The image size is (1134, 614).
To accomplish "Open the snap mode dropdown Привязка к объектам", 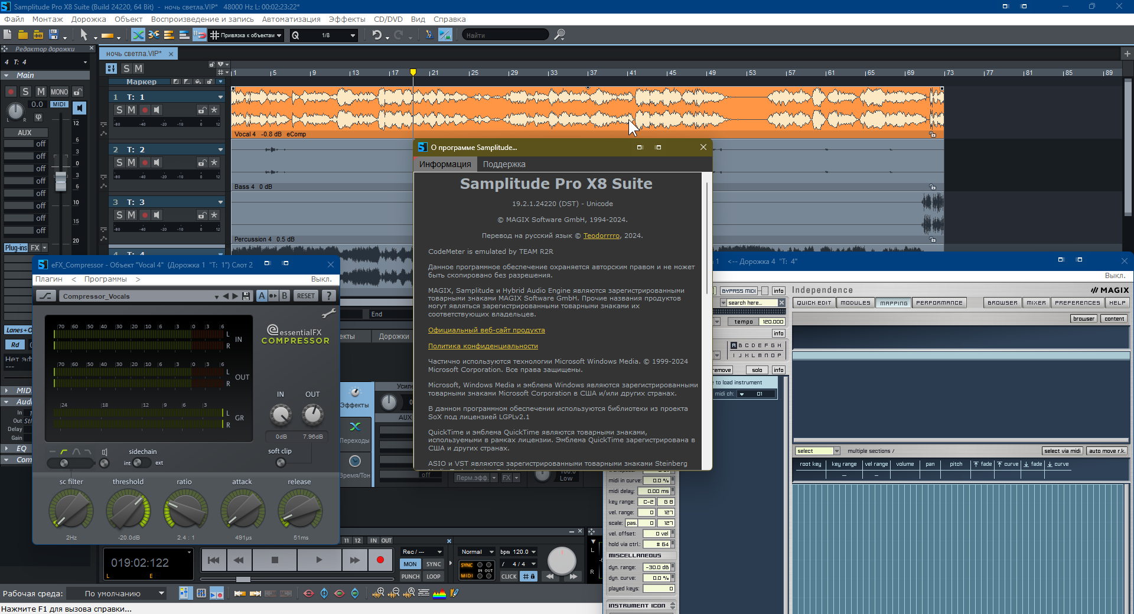I will [x=247, y=35].
